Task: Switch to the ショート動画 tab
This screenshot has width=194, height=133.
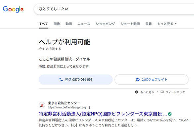Action: pos(130,24)
